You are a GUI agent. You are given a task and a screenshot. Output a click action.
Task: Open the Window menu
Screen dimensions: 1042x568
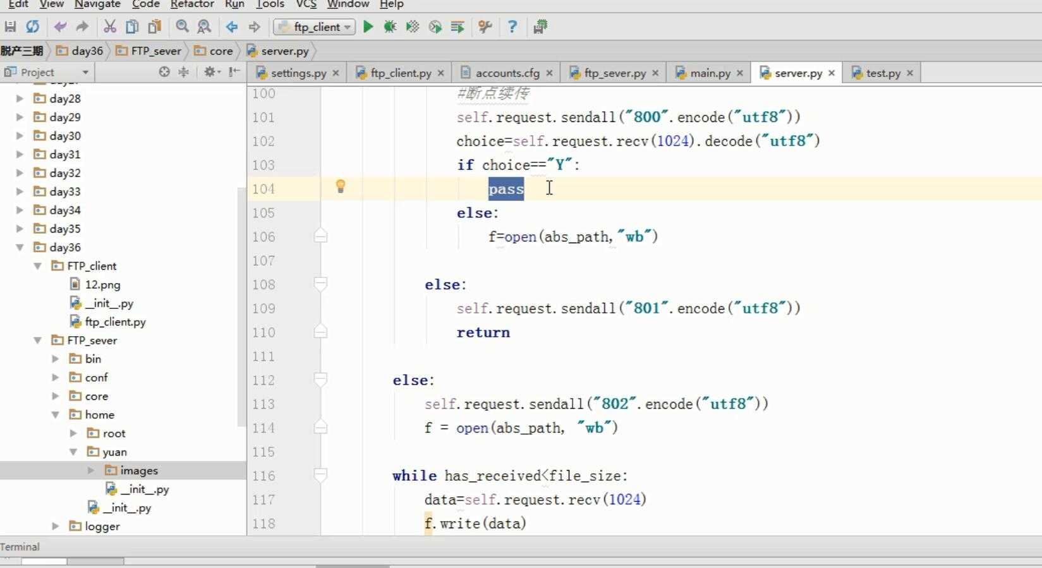click(348, 4)
